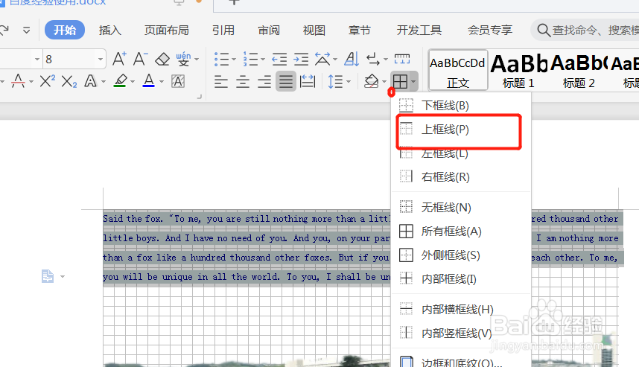The image size is (639, 367).
Task: Open the 视图 tab
Action: coord(314,30)
